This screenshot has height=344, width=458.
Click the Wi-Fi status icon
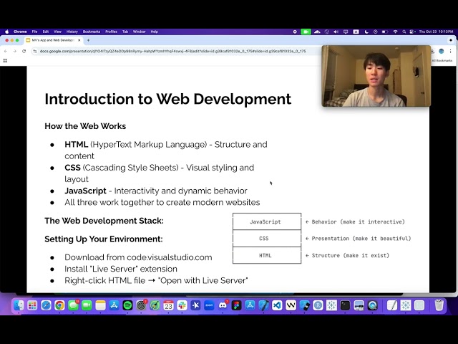click(395, 32)
